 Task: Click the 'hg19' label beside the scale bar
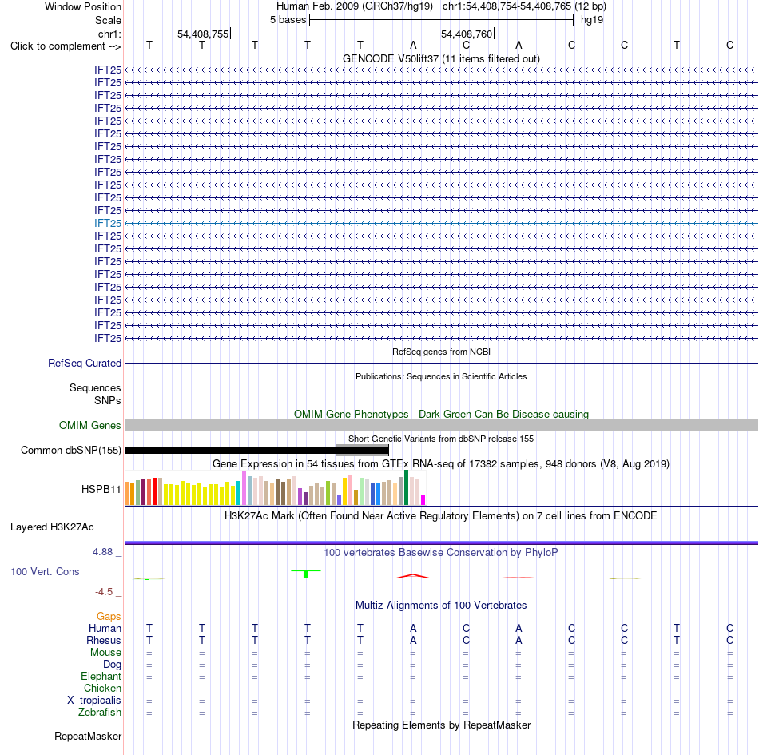tap(592, 20)
